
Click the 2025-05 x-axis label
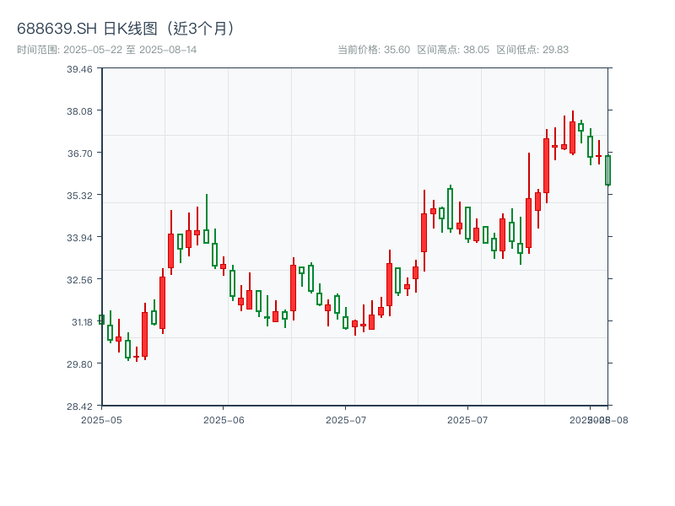pyautogui.click(x=101, y=420)
